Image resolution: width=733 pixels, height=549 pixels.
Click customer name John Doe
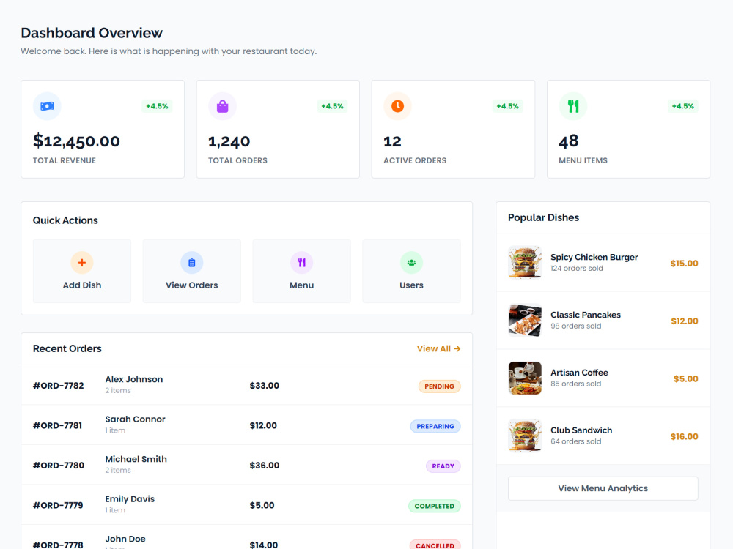(x=125, y=539)
